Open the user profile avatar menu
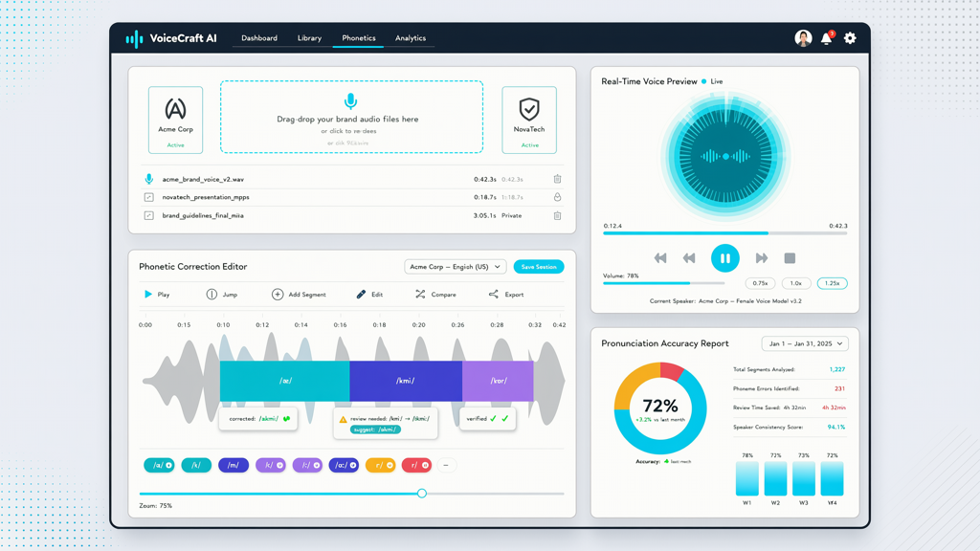This screenshot has height=551, width=980. 803,38
